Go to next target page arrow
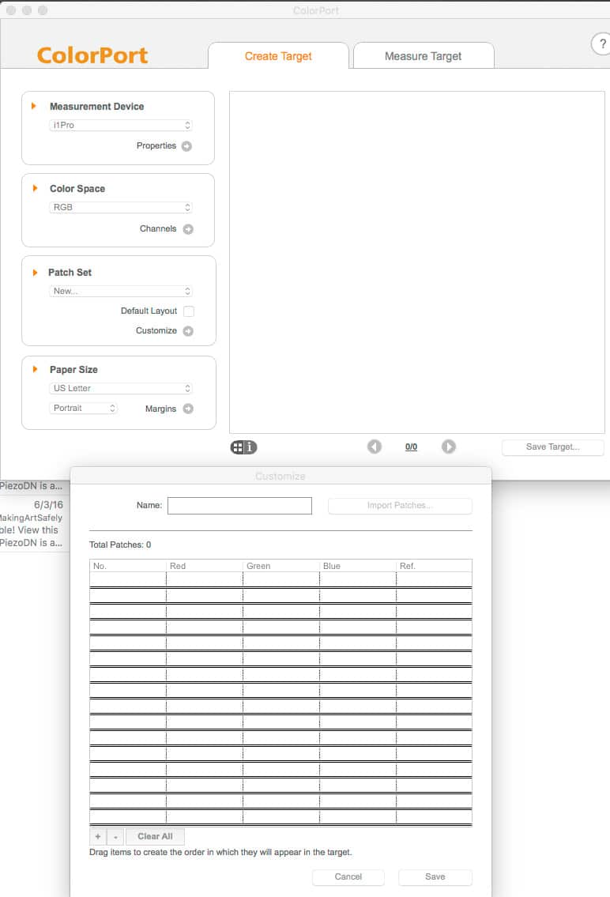610x897 pixels. [x=449, y=447]
